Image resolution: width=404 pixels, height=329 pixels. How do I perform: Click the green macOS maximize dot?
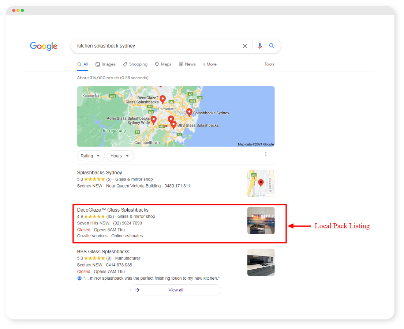point(22,10)
